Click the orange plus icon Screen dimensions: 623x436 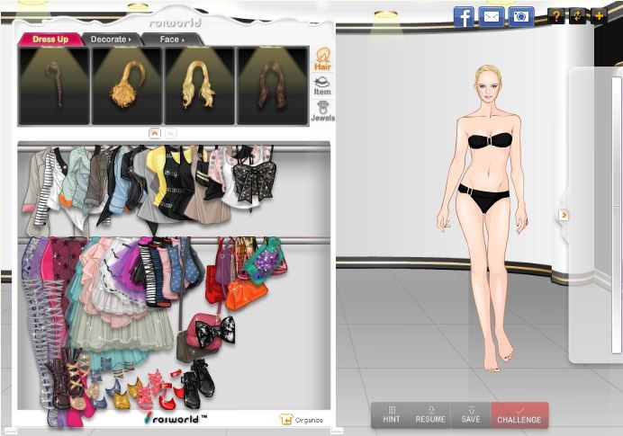point(598,16)
